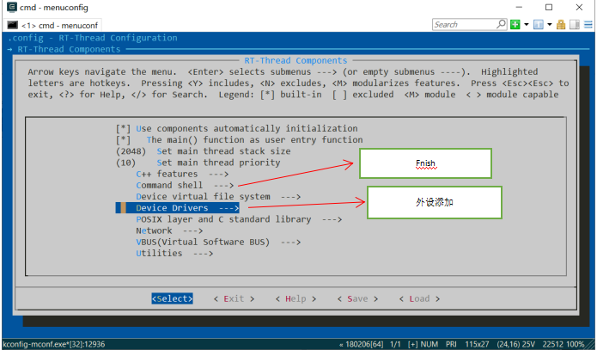The width and height of the screenshot is (597, 350).
Task: Click the magnifier icon in search box
Action: click(x=501, y=24)
